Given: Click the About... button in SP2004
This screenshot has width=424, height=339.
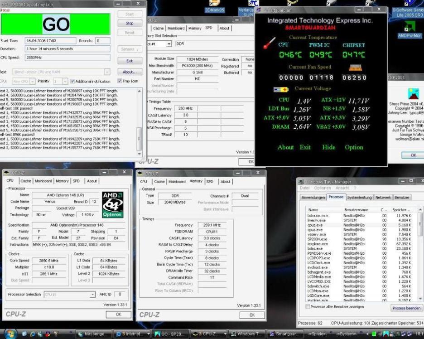Looking at the screenshot, I should (x=130, y=72).
